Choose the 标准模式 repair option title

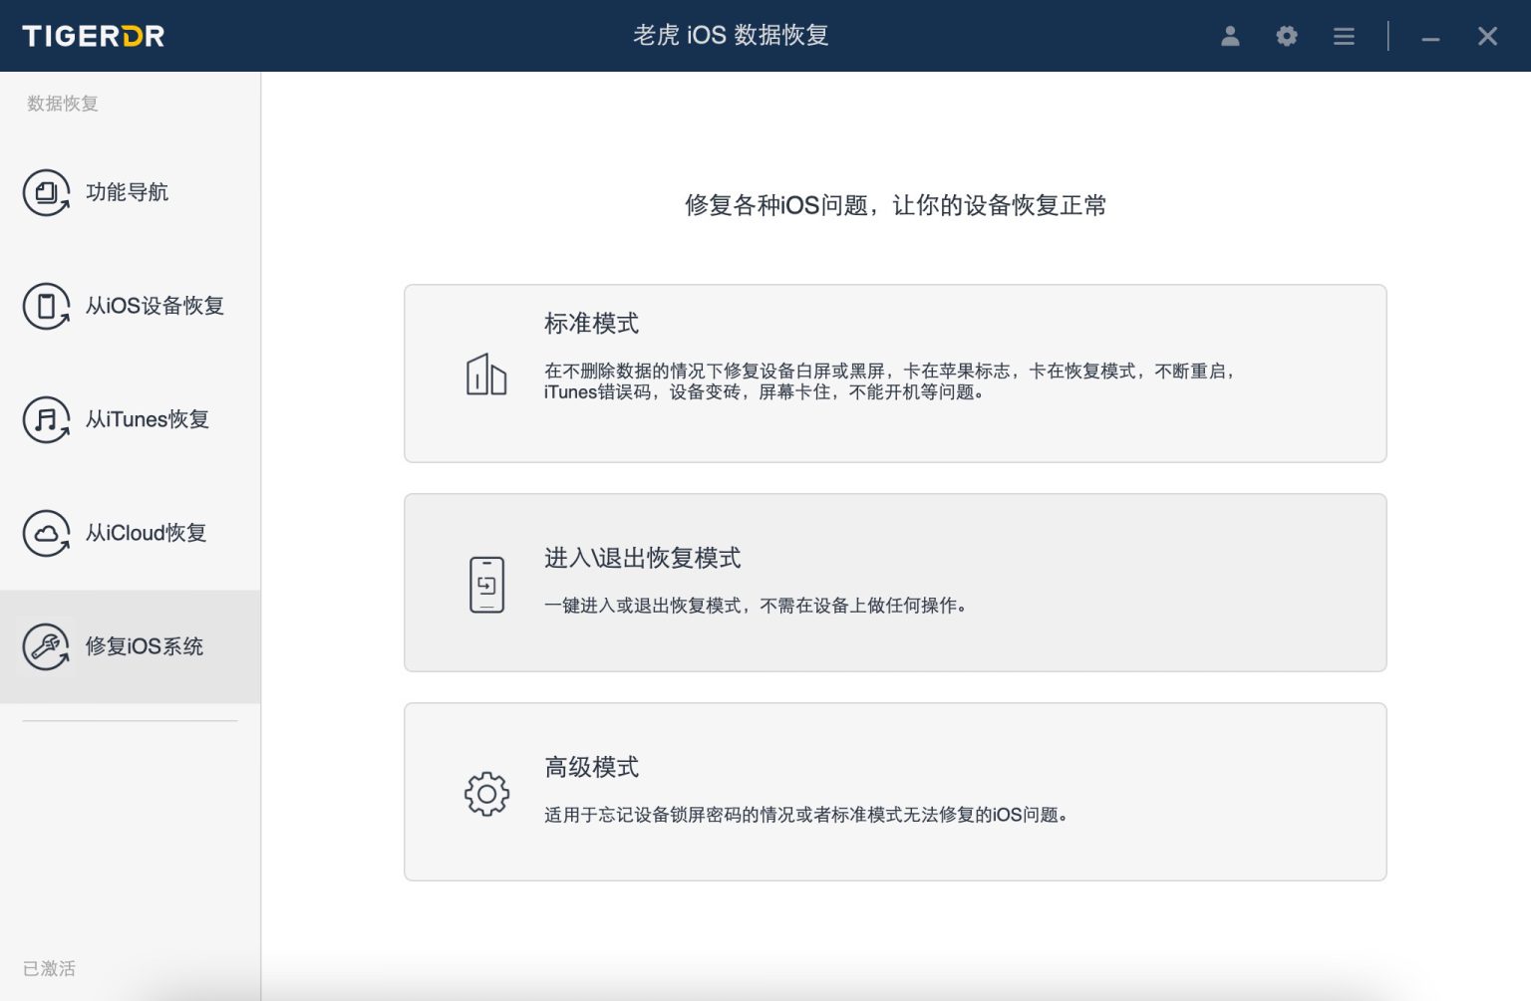coord(591,324)
